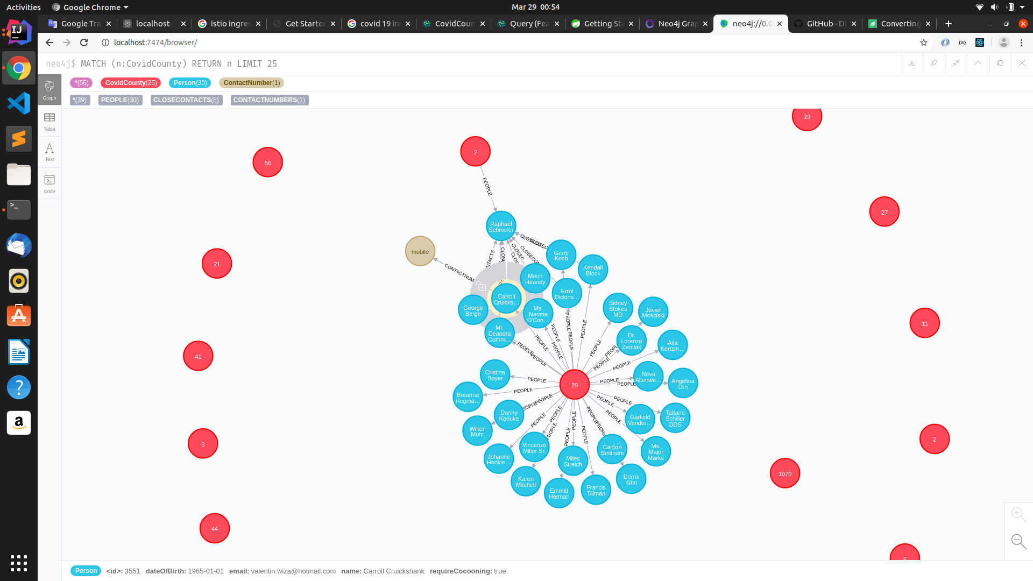The height and width of the screenshot is (581, 1033).
Task: Select the Person(30) label filter
Action: pos(190,83)
